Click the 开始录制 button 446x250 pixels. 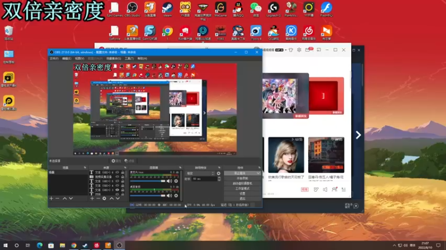pos(243,178)
